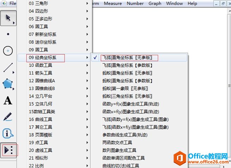Select the Information tool

click(x=8, y=134)
